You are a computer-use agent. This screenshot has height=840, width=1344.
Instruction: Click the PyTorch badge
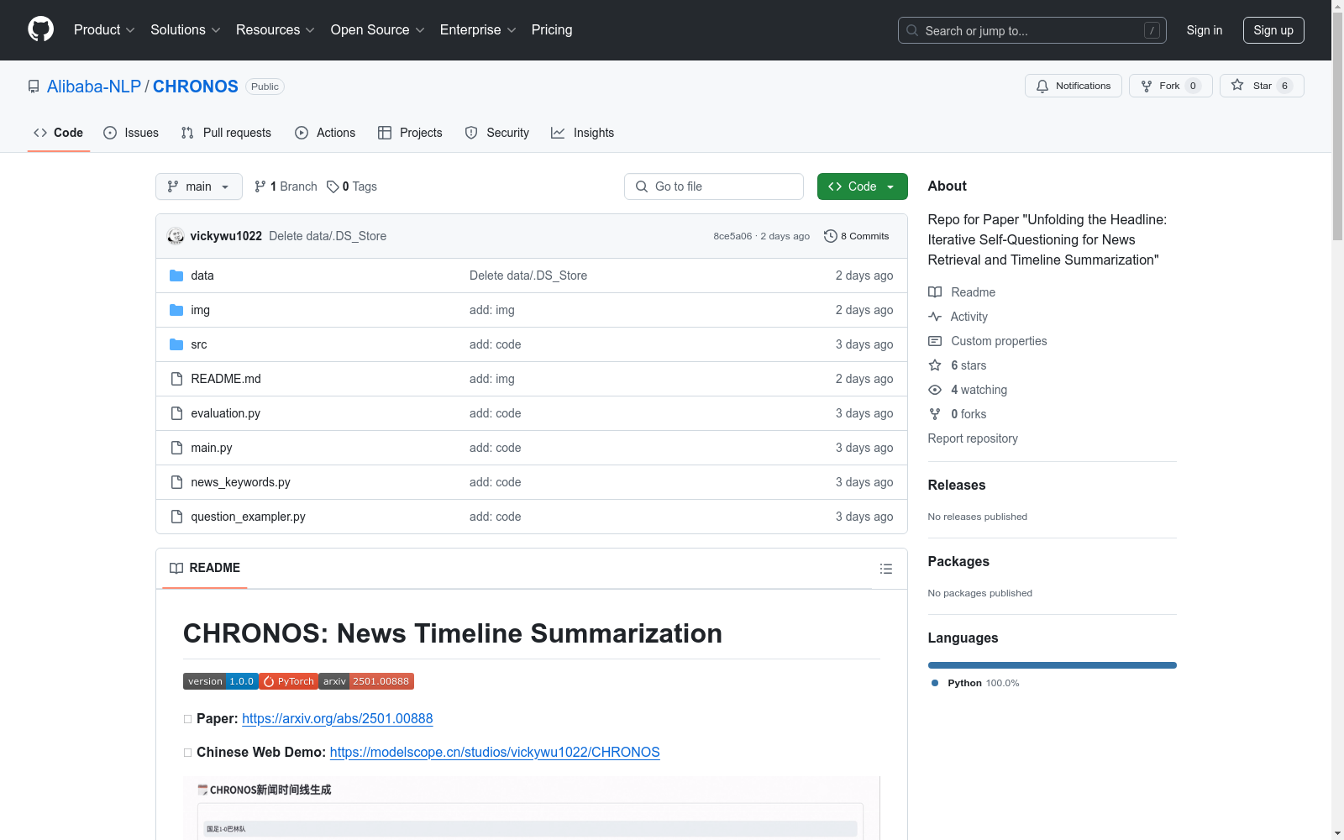[x=289, y=681]
